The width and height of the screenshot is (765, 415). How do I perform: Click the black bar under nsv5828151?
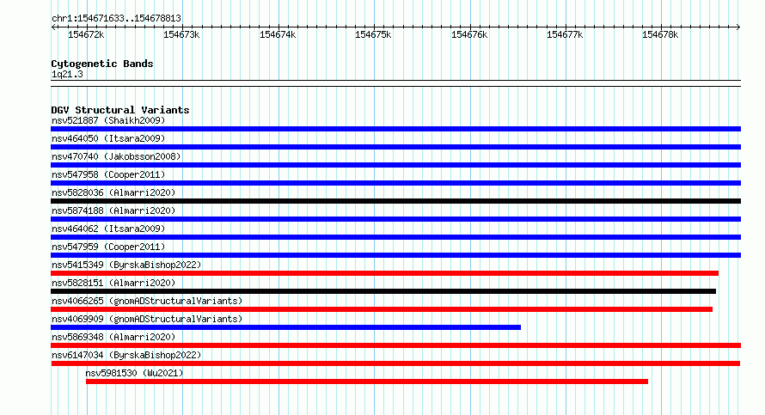pyautogui.click(x=383, y=291)
